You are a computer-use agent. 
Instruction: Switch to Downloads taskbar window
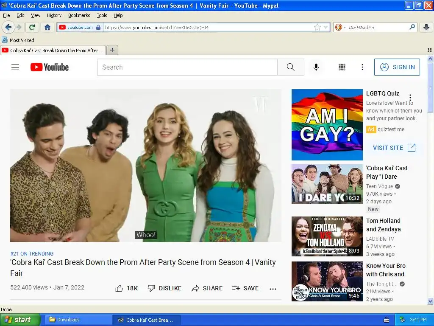(x=78, y=320)
